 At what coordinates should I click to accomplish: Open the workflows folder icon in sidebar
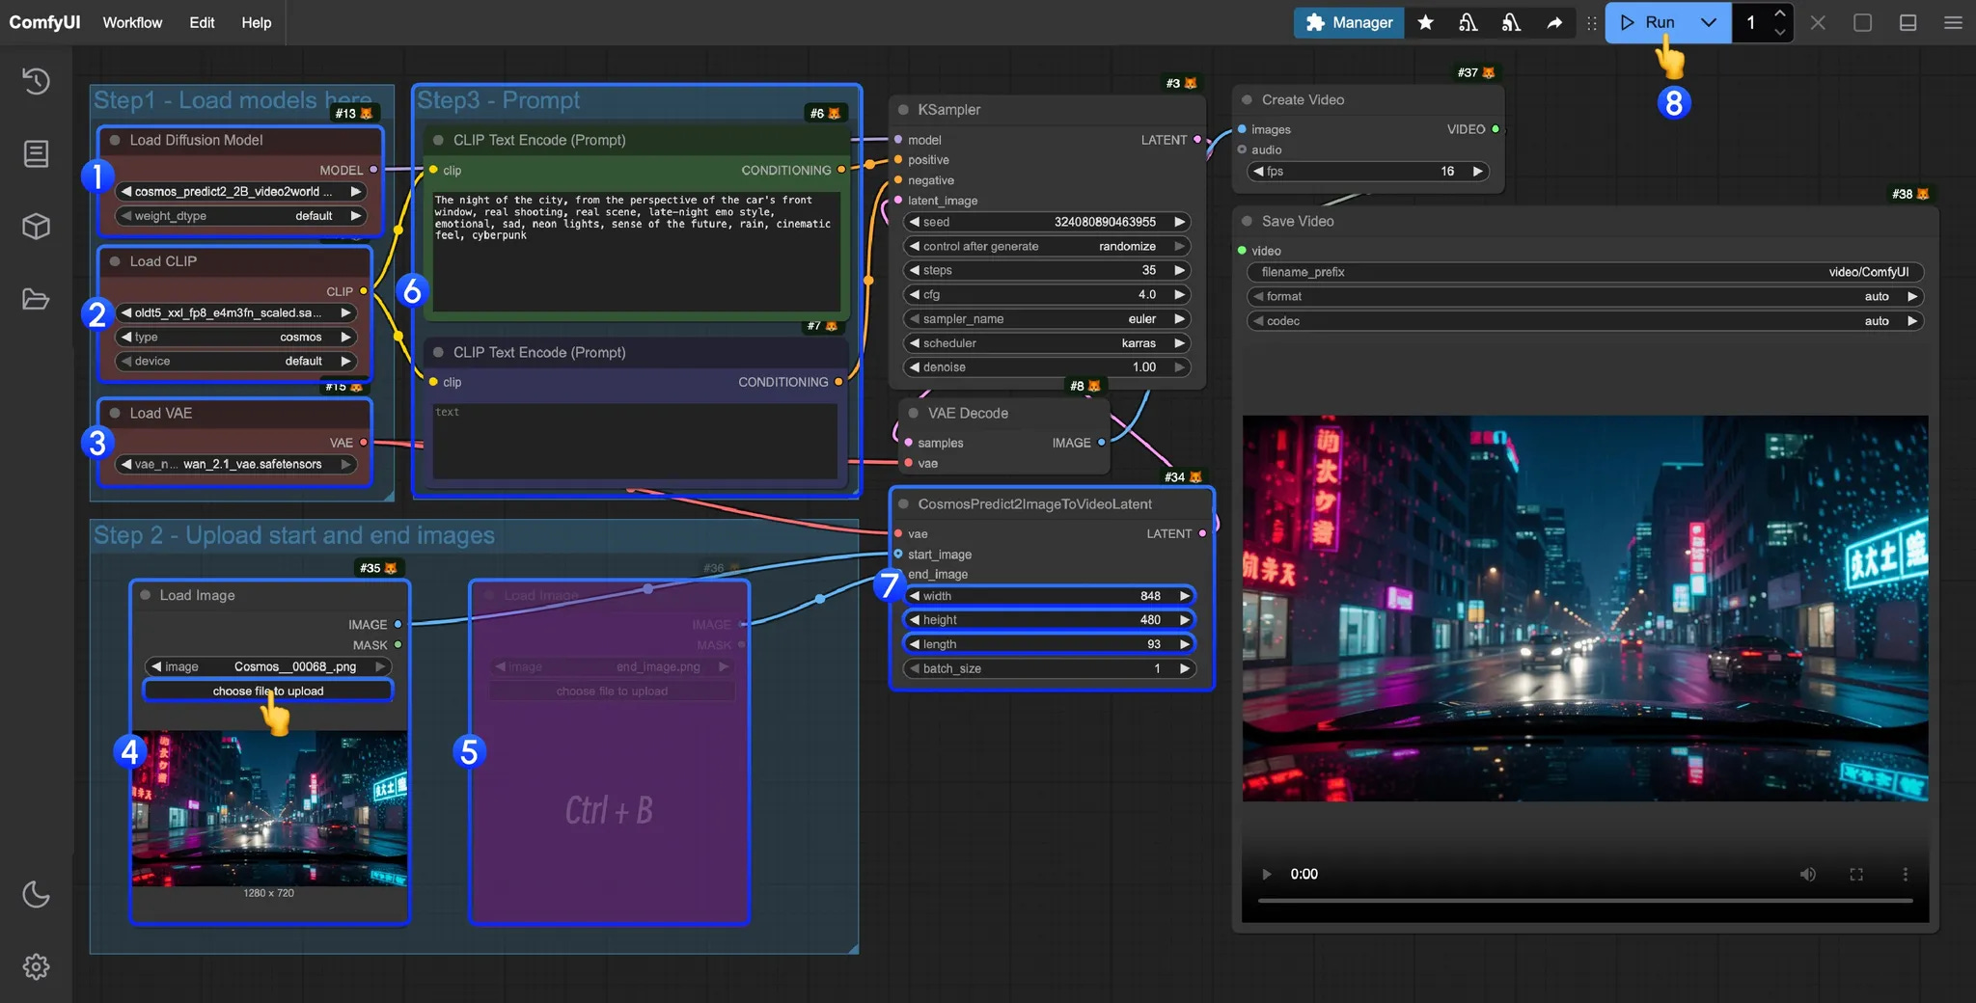click(36, 299)
